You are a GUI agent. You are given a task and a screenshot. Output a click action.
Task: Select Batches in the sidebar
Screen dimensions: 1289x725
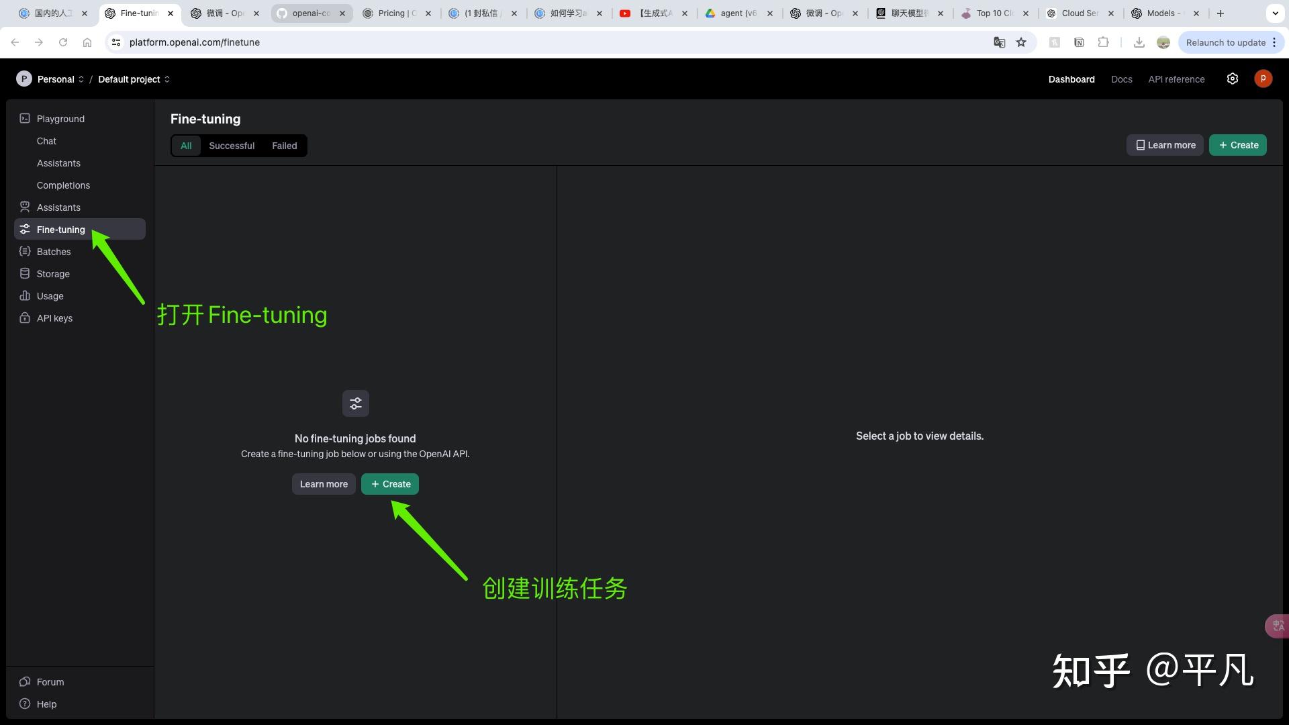coord(53,252)
